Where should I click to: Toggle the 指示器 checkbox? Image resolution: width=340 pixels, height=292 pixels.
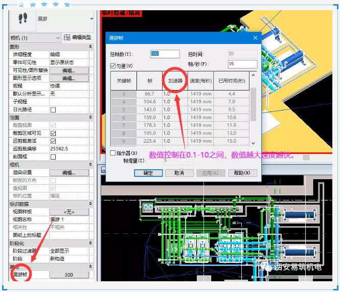tap(113, 153)
